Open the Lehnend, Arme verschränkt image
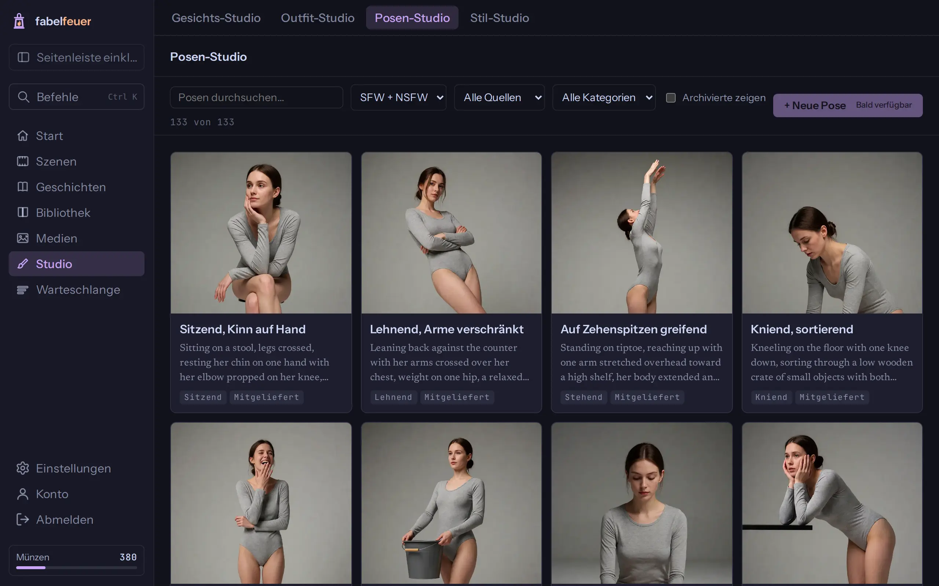Image resolution: width=939 pixels, height=586 pixels. pos(451,233)
